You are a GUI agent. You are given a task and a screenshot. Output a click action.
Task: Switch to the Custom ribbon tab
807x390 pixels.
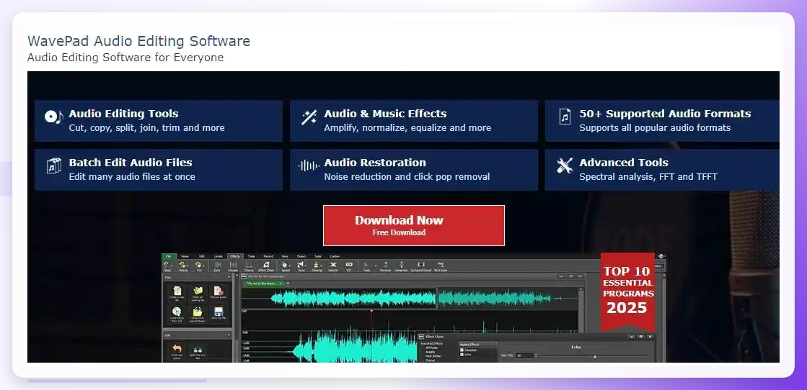(335, 256)
